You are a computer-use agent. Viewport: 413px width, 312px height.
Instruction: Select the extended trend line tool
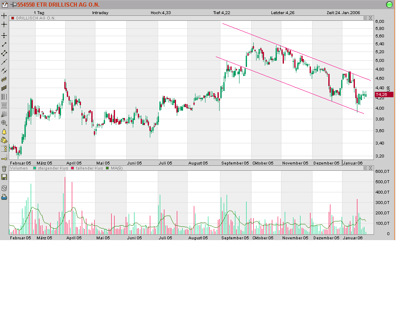(x=4, y=62)
